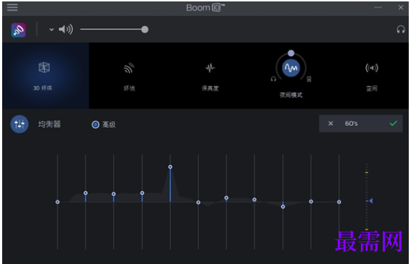Click the 3D 环绕 label
Image resolution: width=416 pixels, height=264 pixels.
click(x=43, y=88)
